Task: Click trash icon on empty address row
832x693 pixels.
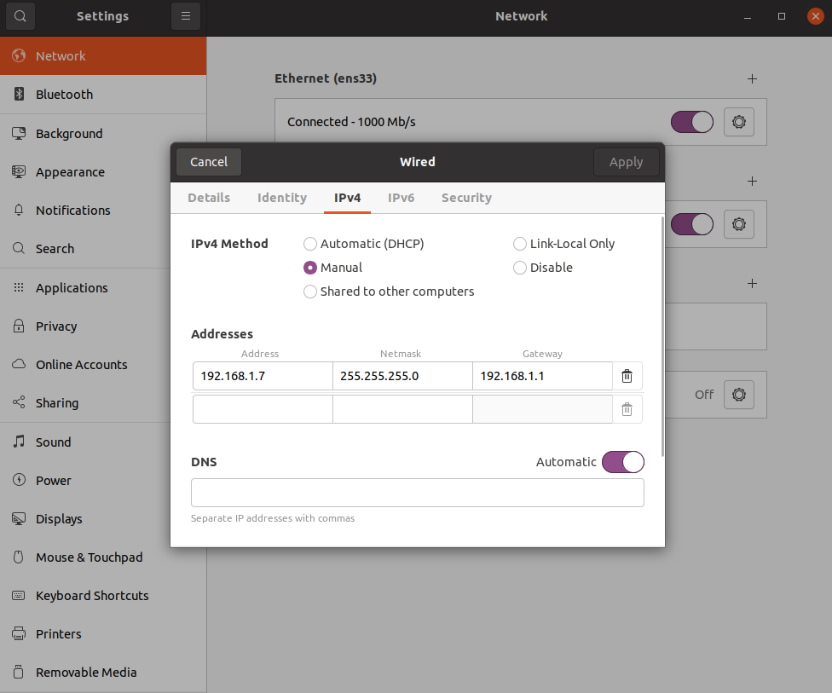Action: point(627,409)
